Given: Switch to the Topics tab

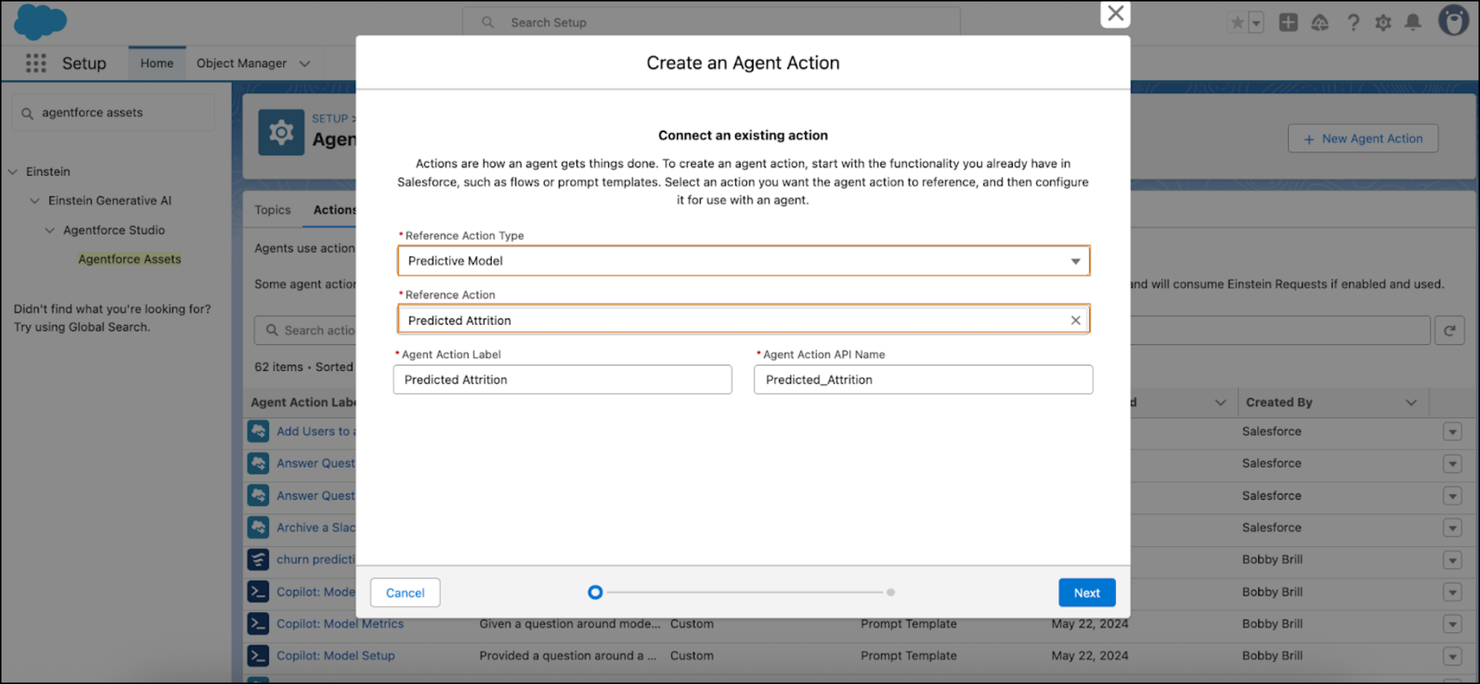Looking at the screenshot, I should pos(273,210).
